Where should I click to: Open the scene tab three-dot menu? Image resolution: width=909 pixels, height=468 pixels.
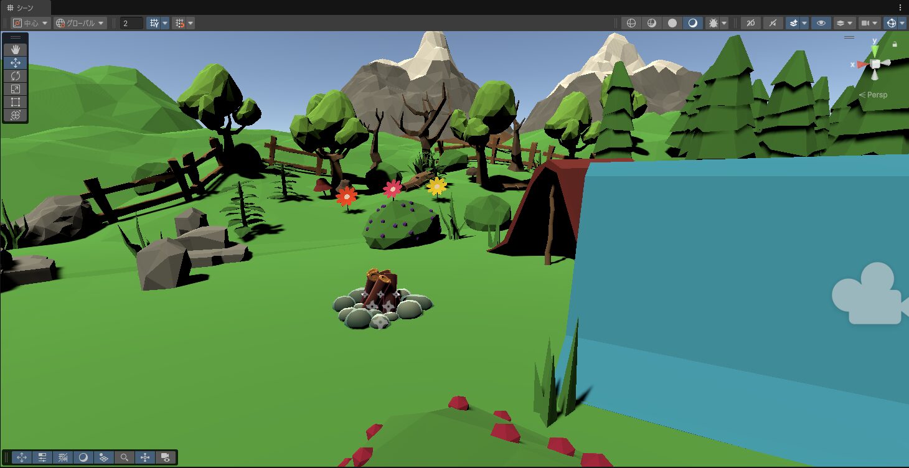pos(900,7)
